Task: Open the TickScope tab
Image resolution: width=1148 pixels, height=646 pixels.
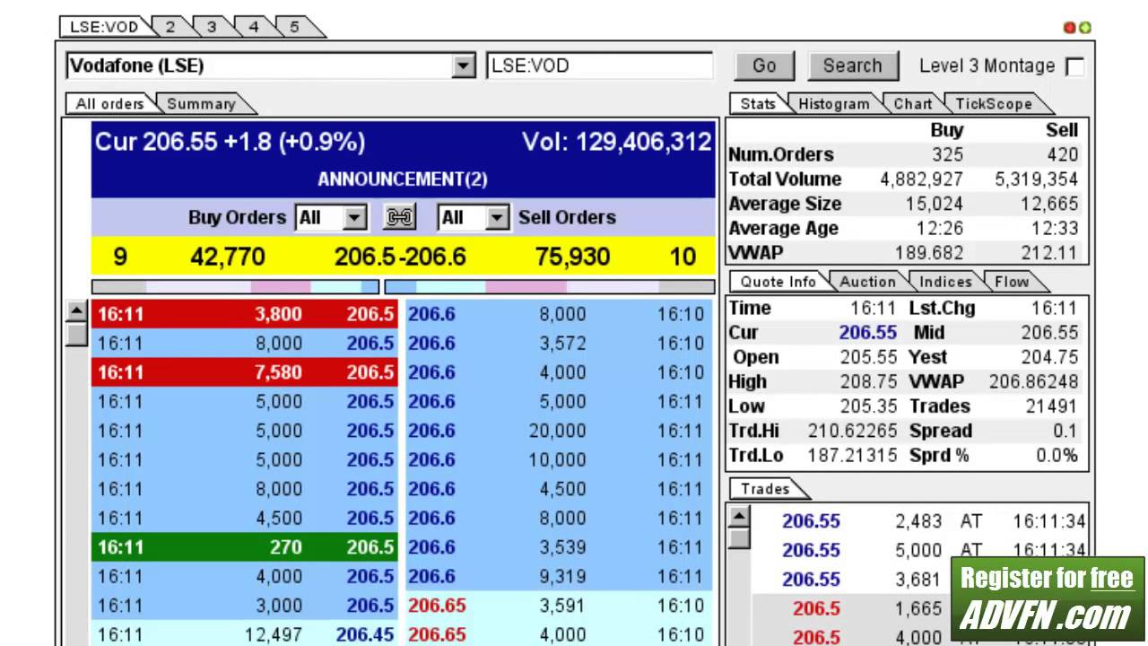Action: pos(994,104)
